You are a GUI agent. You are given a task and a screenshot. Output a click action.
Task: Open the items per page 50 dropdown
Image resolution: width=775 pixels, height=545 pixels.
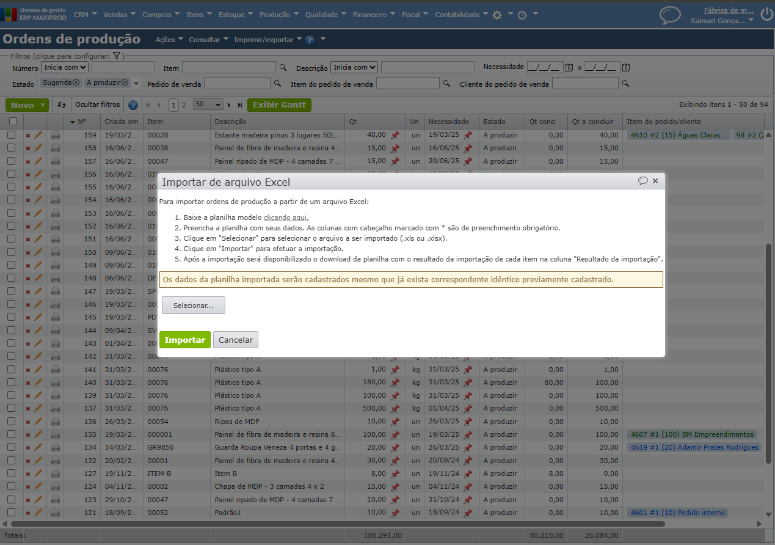pyautogui.click(x=208, y=104)
